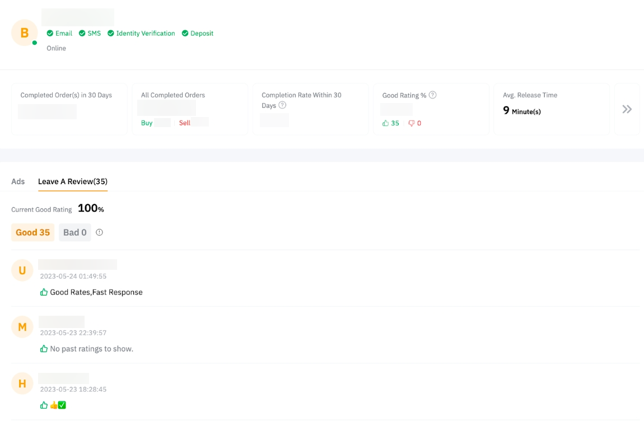Open reviewer H's avatar
This screenshot has height=421, width=644.
click(x=22, y=383)
